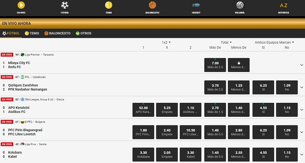
Task: Bet 10.50 on PFC Litex to win
Action: click(190, 132)
